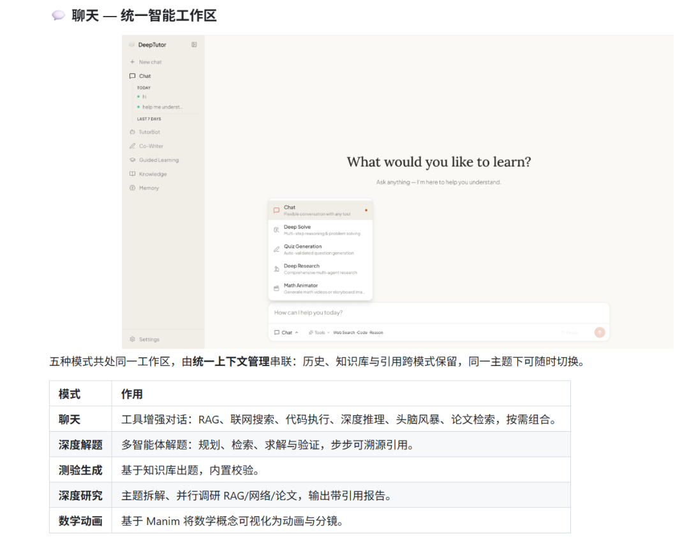Image resolution: width=689 pixels, height=541 pixels.
Task: Open Settings at bottom of sidebar
Action: click(x=148, y=339)
